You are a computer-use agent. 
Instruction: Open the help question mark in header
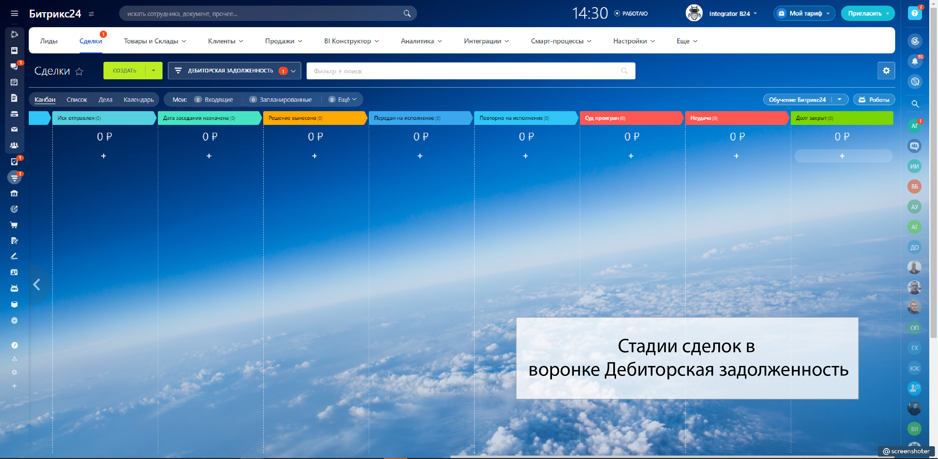(x=914, y=13)
